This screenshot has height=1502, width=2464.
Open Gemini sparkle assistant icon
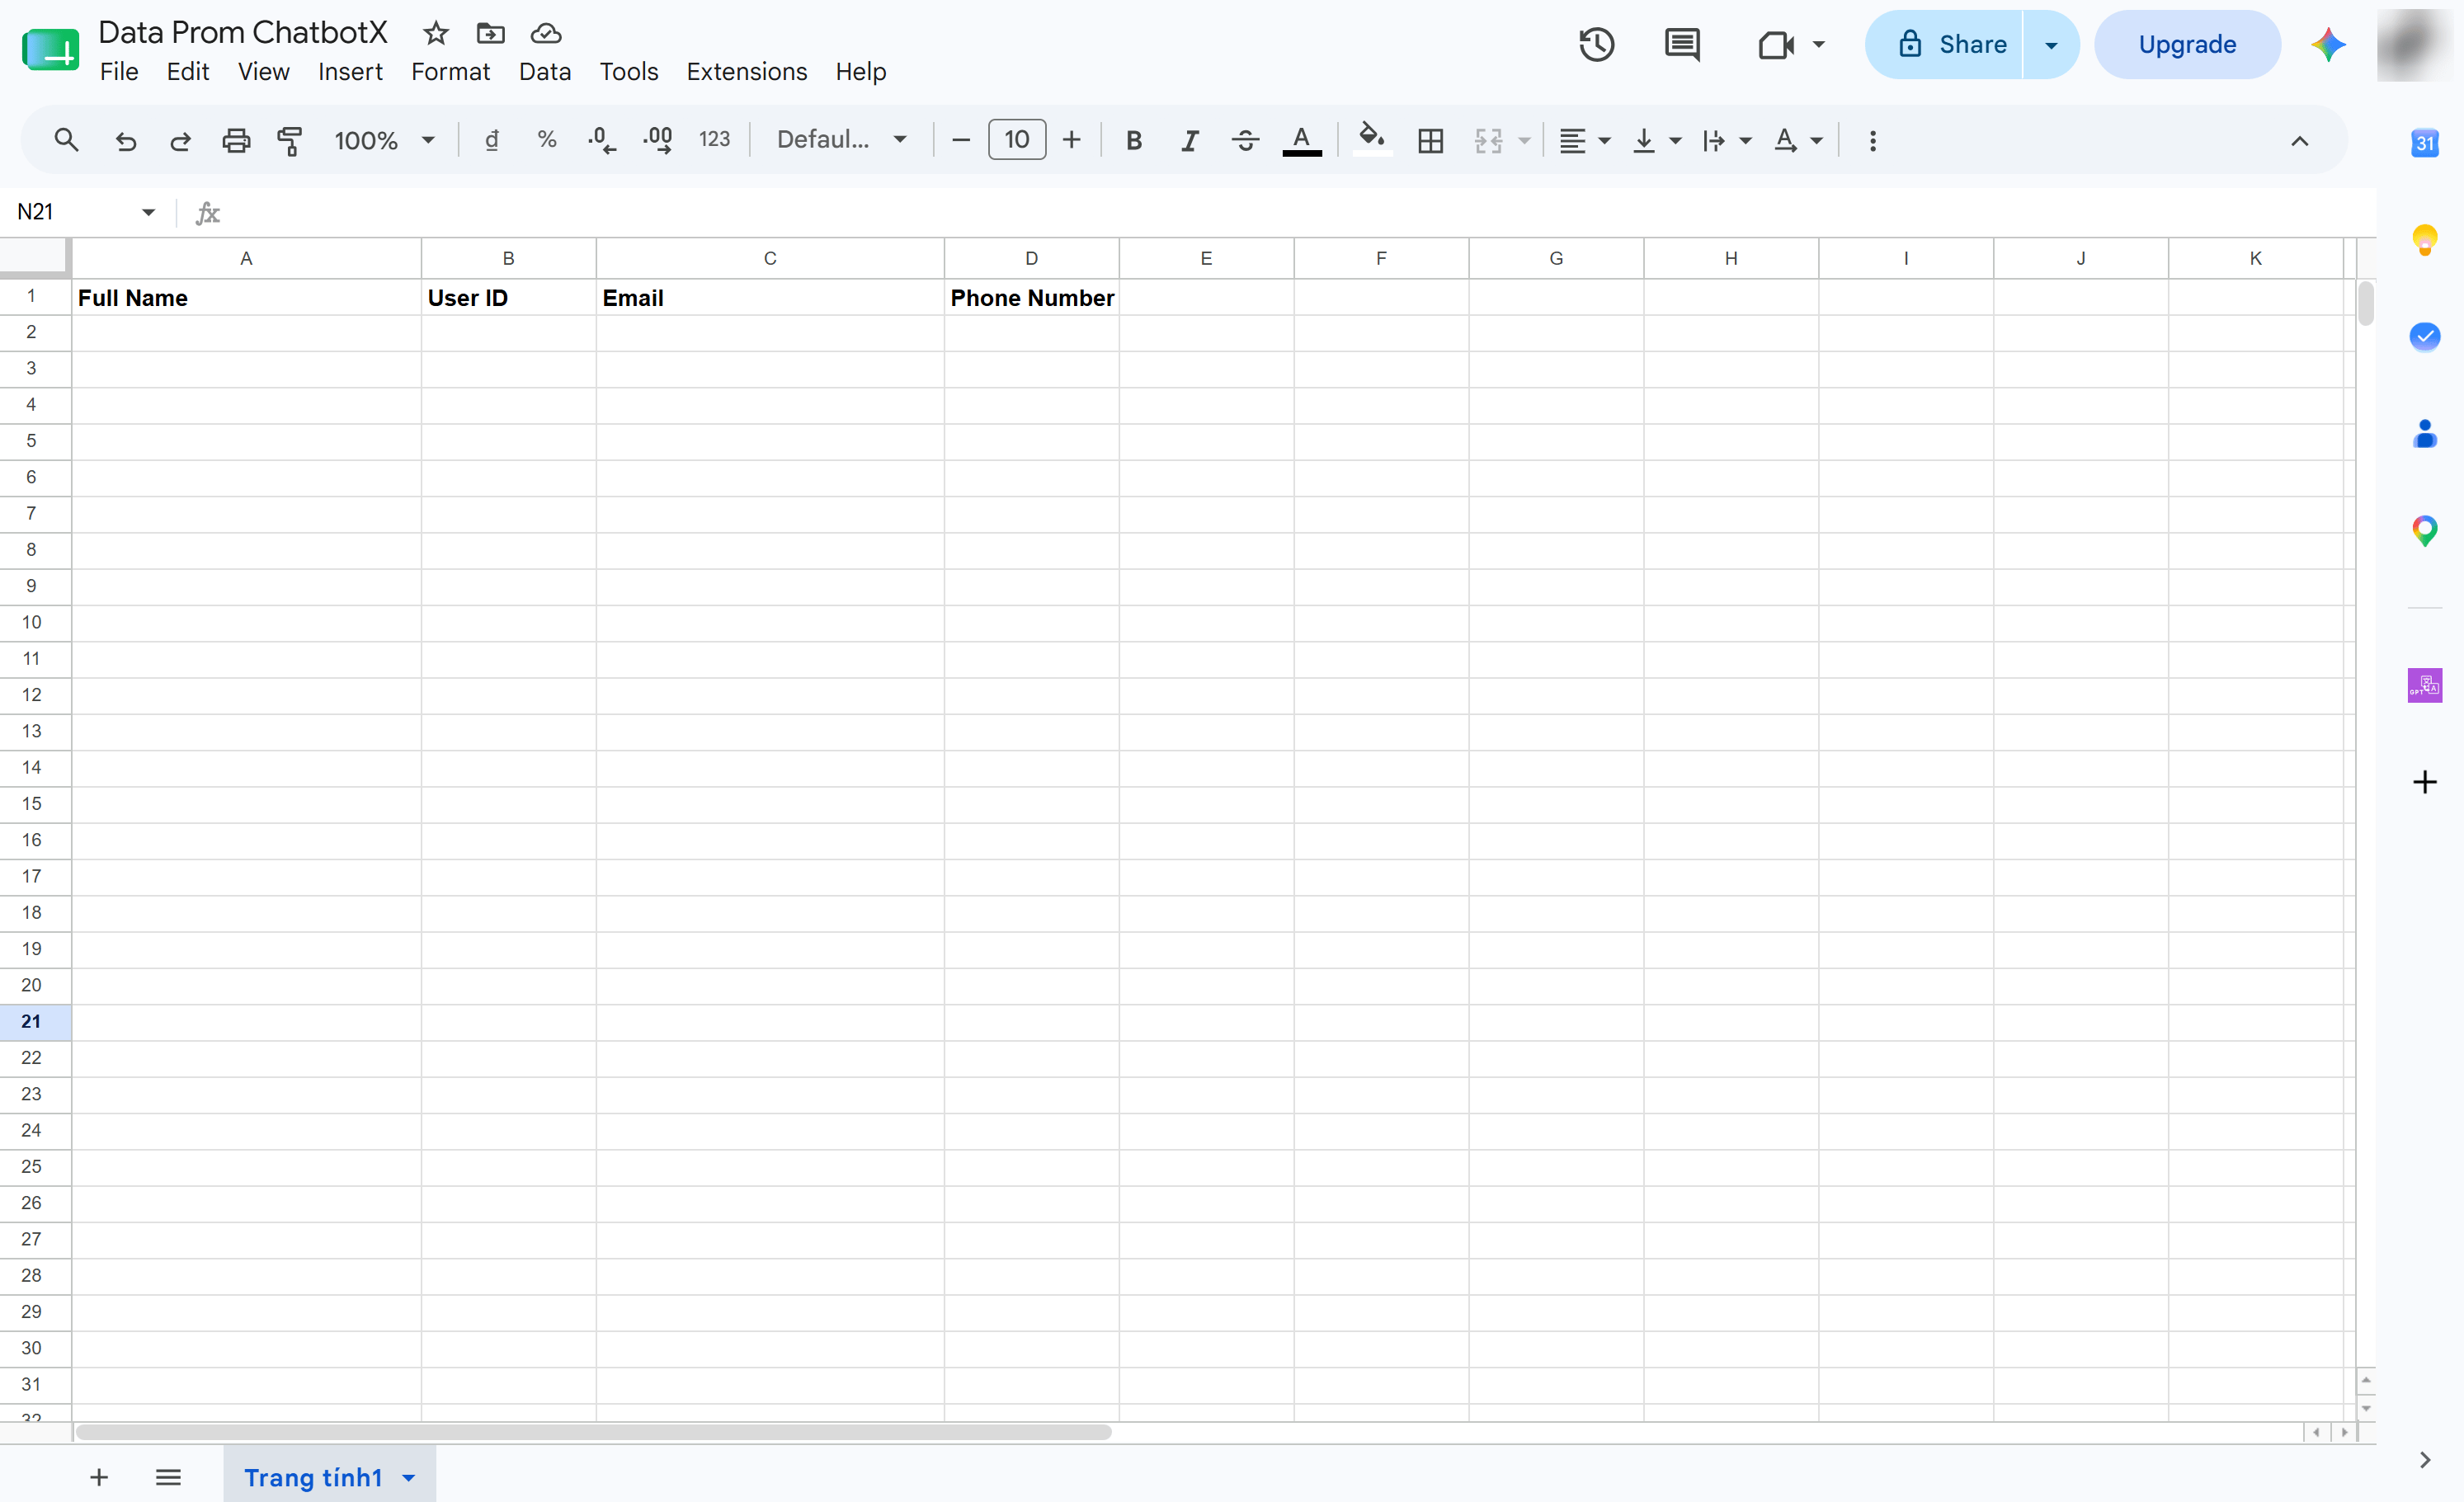point(2328,44)
